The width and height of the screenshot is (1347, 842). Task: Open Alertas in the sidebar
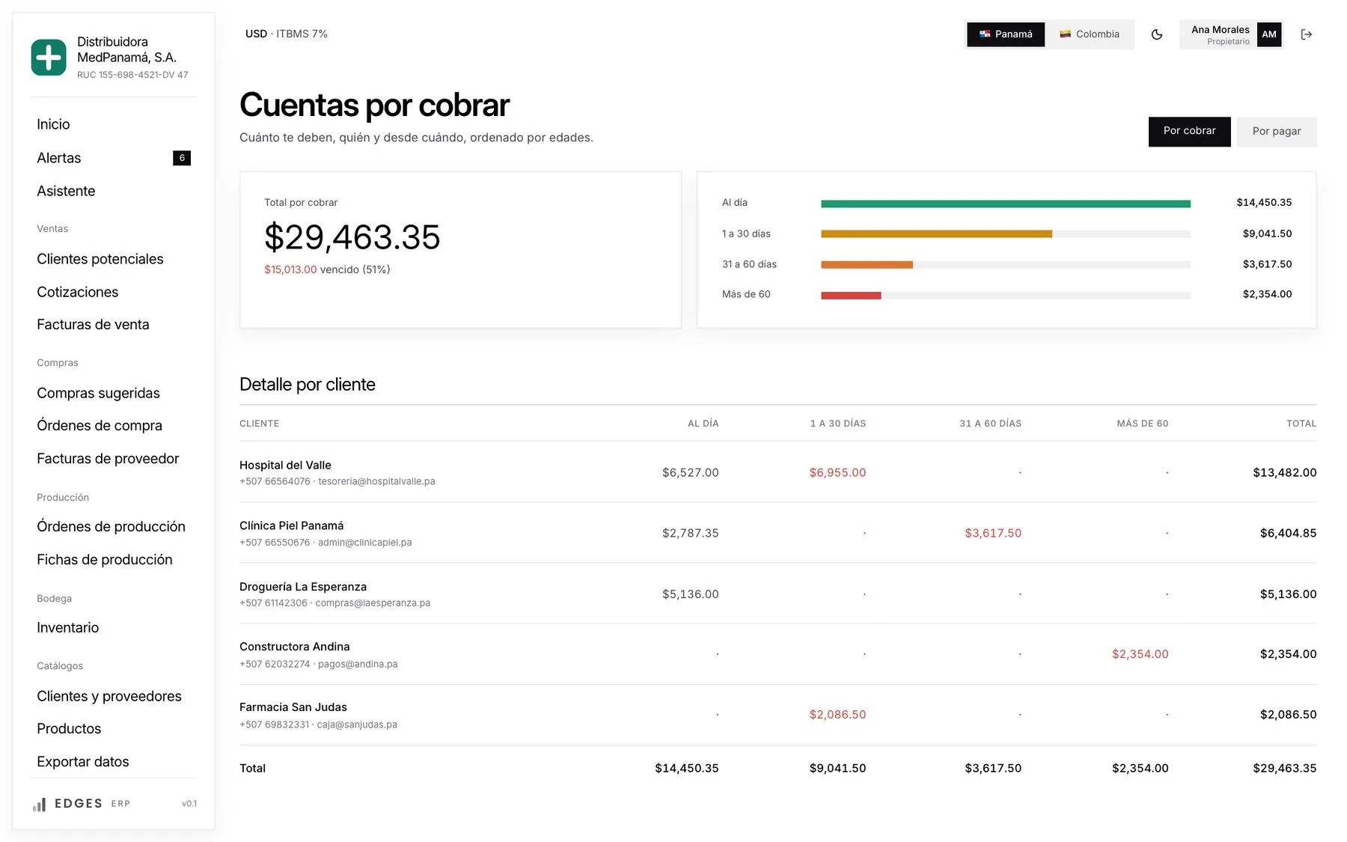coord(59,158)
